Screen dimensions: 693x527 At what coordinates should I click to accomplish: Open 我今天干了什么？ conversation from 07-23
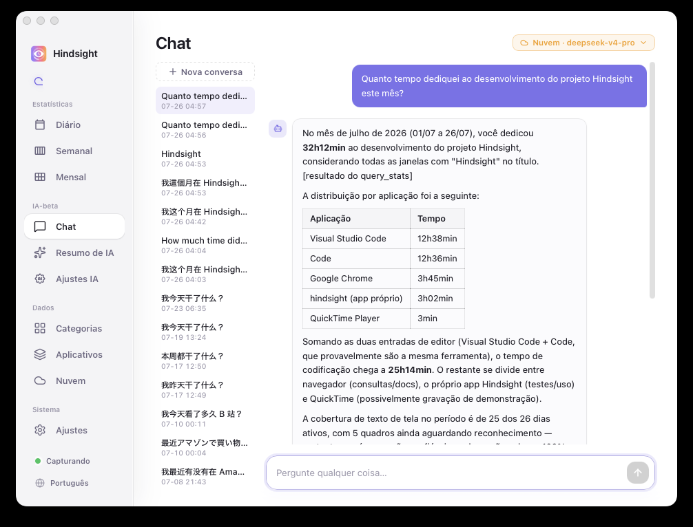click(205, 303)
